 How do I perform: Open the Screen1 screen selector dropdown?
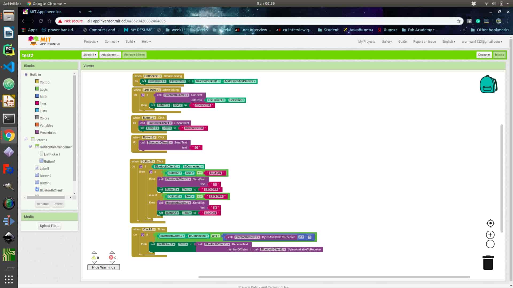click(90, 55)
